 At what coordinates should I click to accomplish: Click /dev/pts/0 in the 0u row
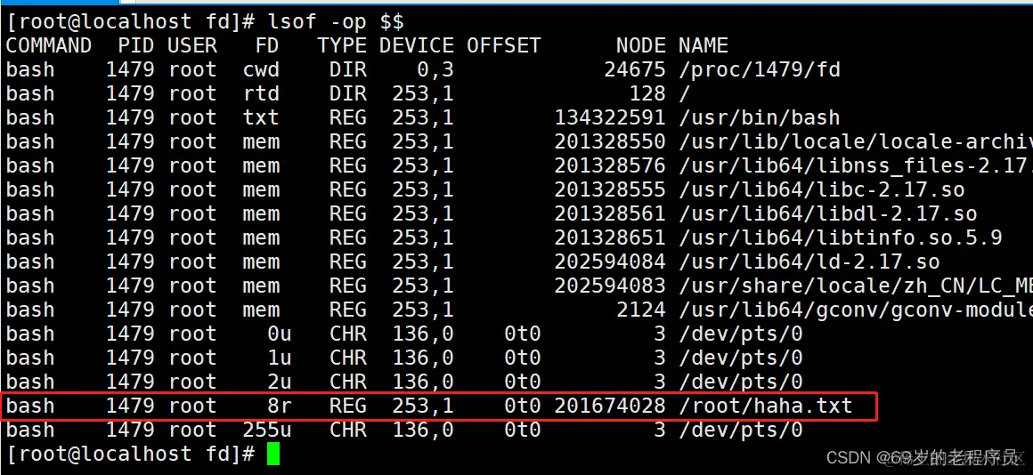tap(741, 334)
